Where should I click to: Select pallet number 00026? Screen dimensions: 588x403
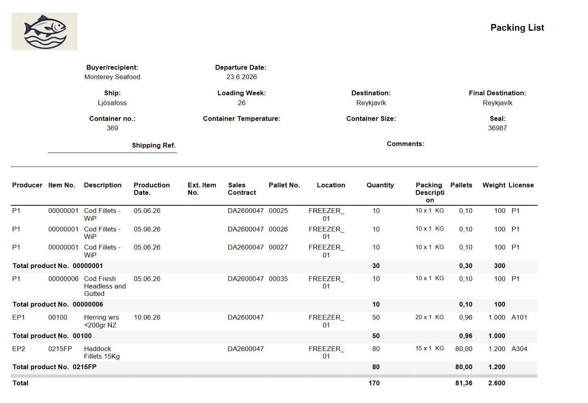(278, 229)
